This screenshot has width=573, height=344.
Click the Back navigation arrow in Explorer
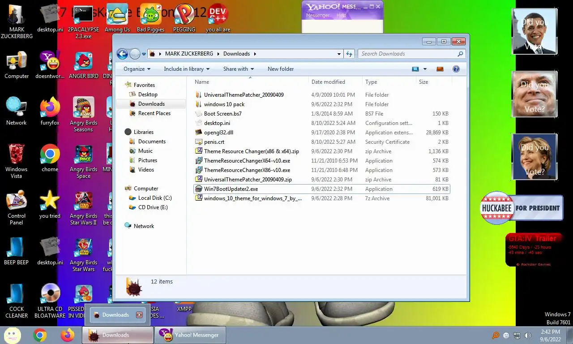click(x=122, y=54)
